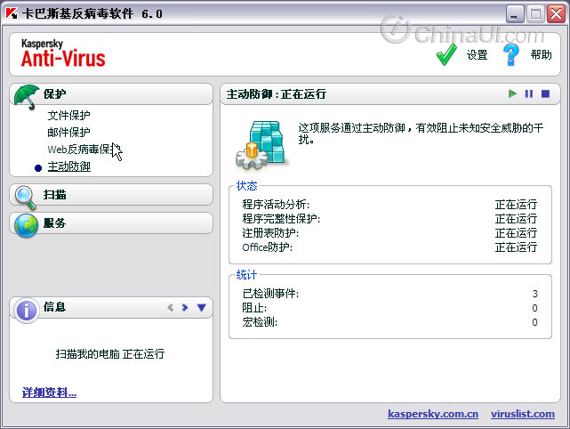The height and width of the screenshot is (429, 570).
Task: Minimize the Kaspersky window
Action: (x=514, y=14)
